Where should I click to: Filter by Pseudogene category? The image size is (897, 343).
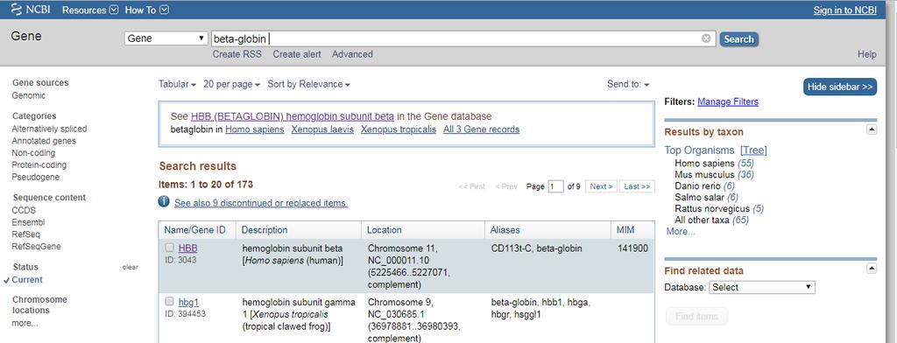tap(35, 177)
